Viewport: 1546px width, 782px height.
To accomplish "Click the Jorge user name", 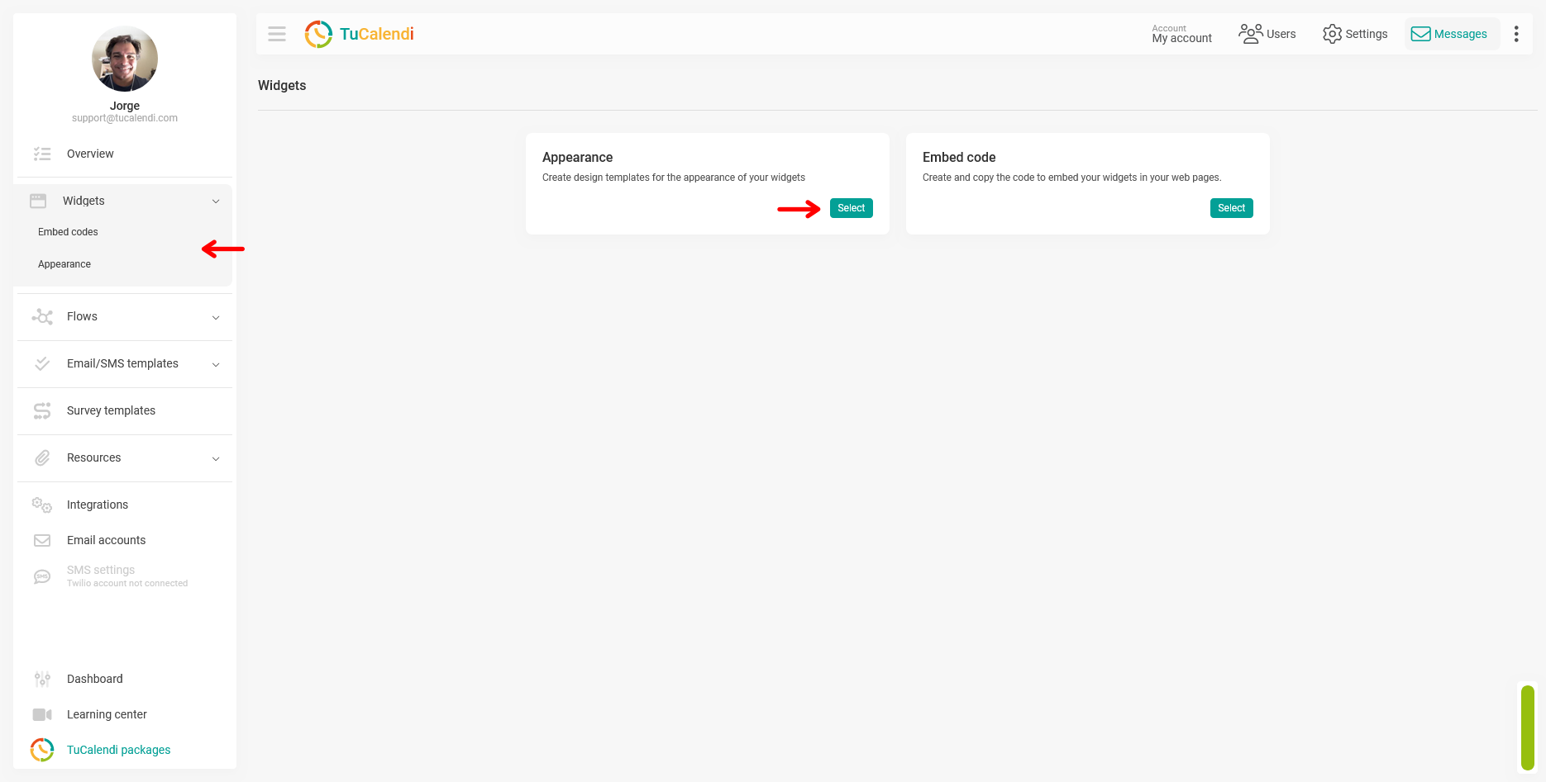I will tap(125, 106).
